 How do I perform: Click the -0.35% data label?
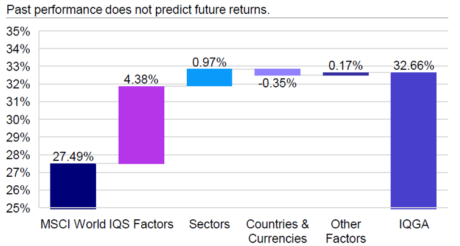click(277, 83)
